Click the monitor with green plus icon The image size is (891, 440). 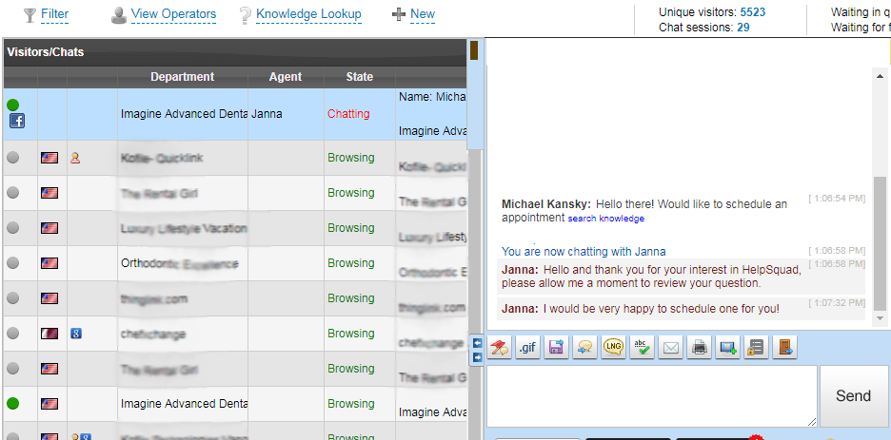pyautogui.click(x=727, y=348)
